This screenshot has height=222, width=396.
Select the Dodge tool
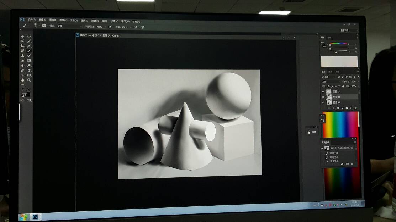29,66
